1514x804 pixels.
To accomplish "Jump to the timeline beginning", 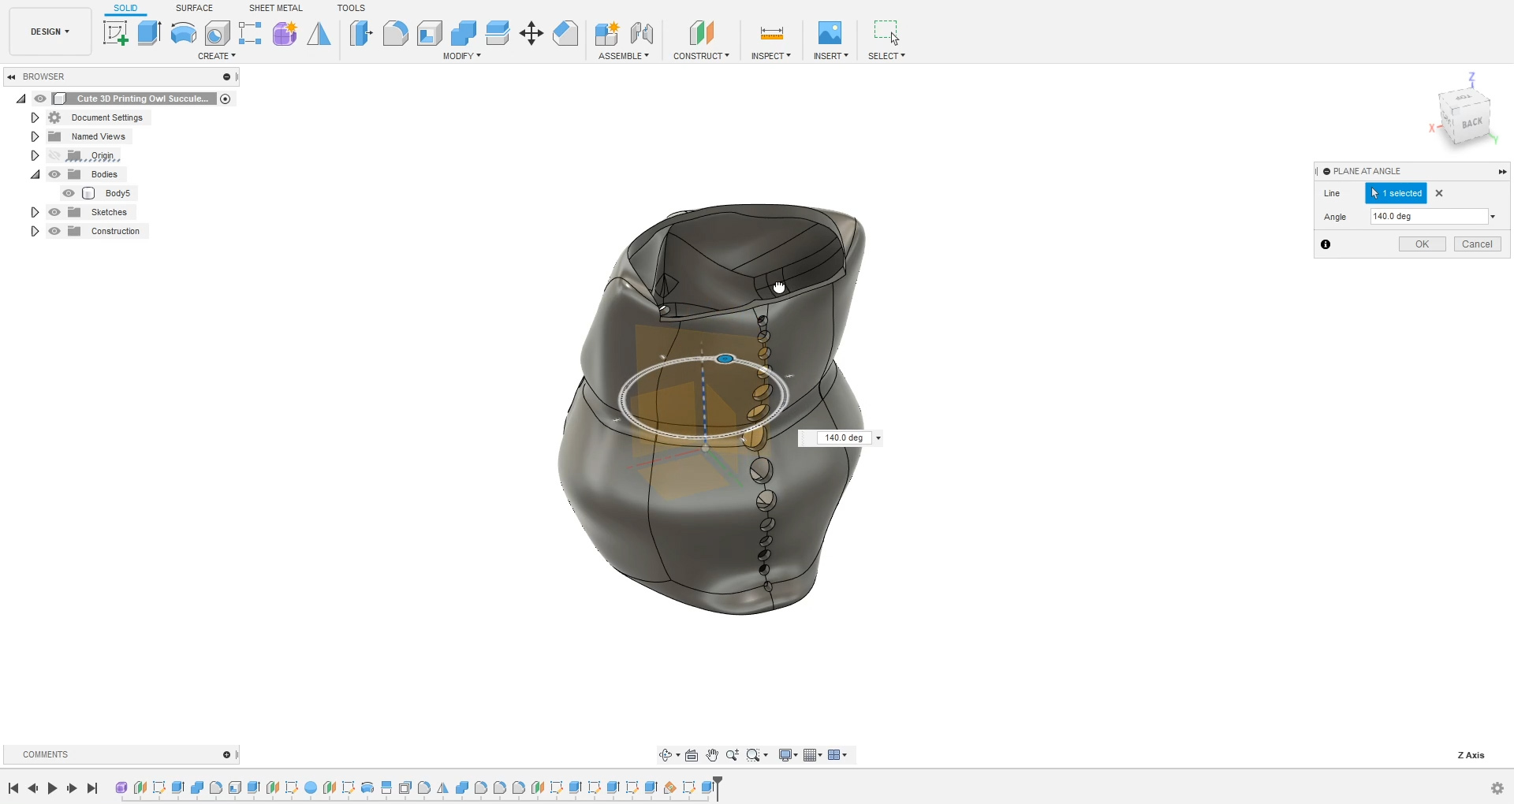I will 13,788.
